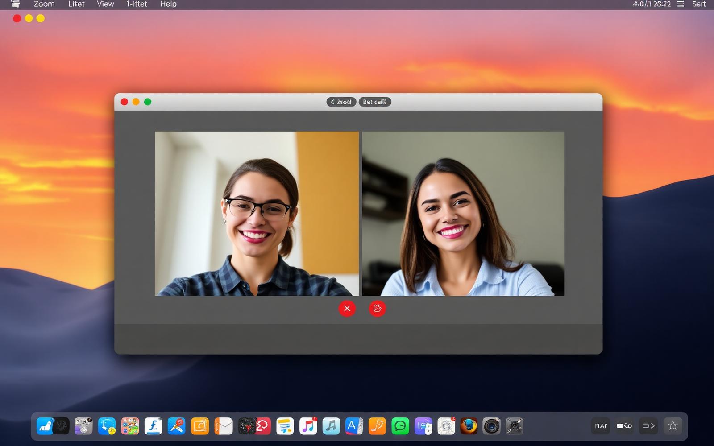This screenshot has height=446, width=714.
Task: Open the blue pencil-and-ruler dock icon
Action: (x=176, y=426)
